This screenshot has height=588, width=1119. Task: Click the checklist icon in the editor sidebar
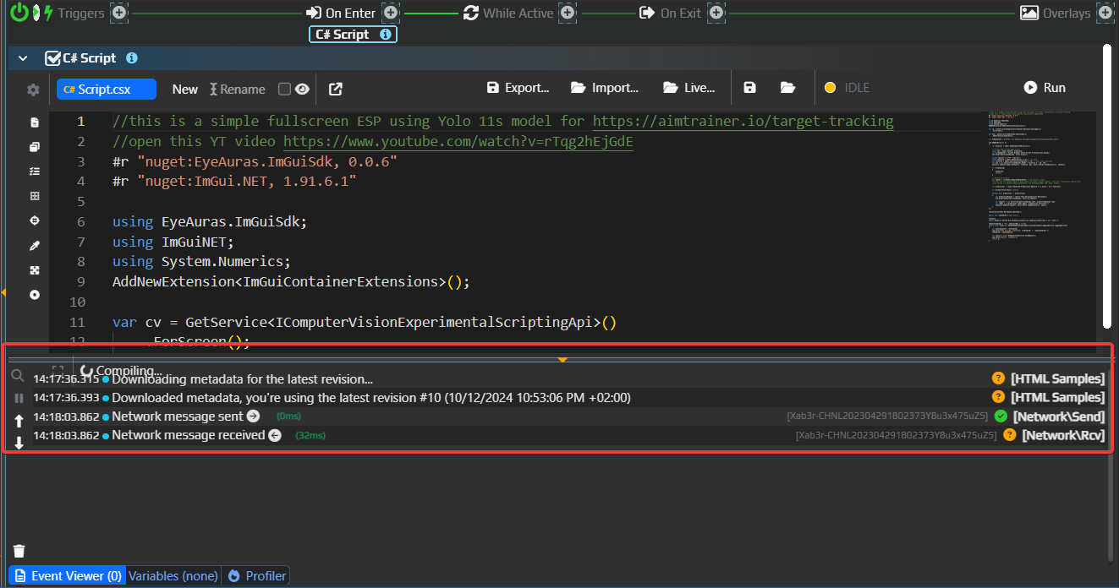35,171
